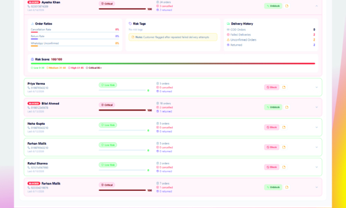346x208 pixels.
Task: Click the Low Risk badge for Priya Verma
Action: (x=108, y=85)
